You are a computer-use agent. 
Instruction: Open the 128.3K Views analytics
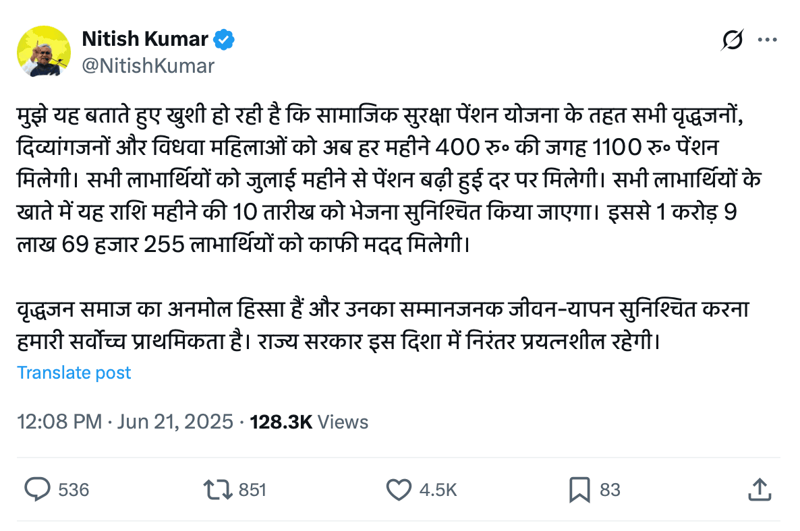309,422
